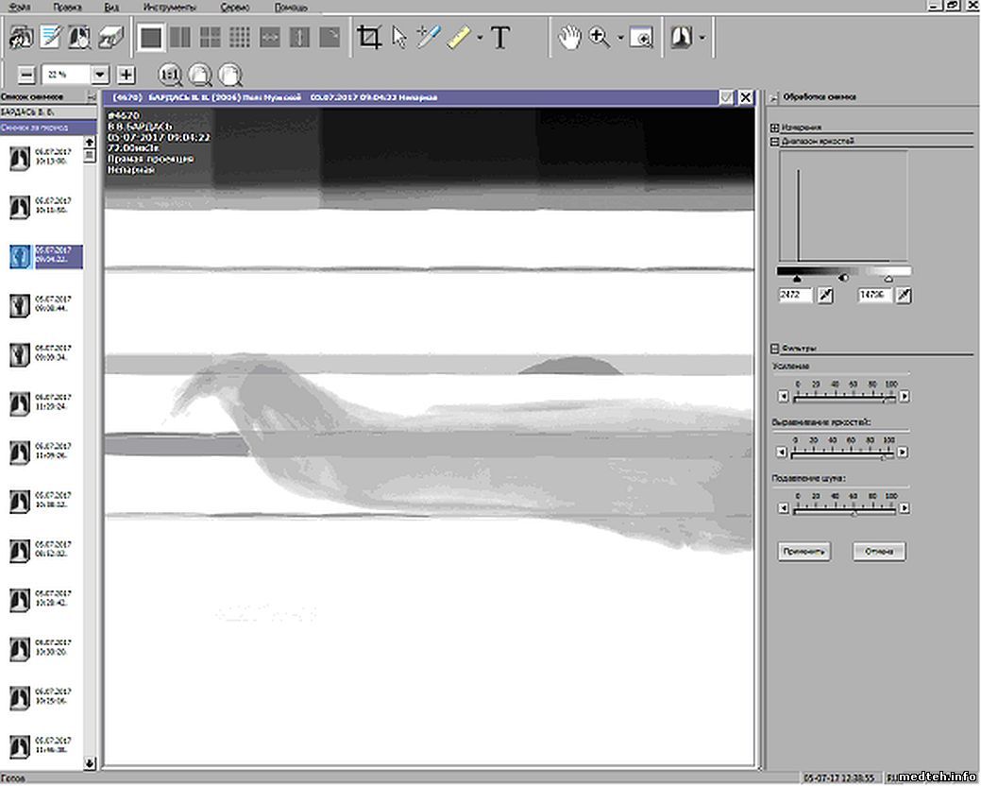981x786 pixels.
Task: Click the Применить button
Action: point(804,552)
